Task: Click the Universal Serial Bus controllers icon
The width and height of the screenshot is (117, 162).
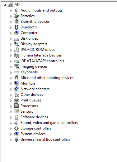Action: click(x=16, y=140)
